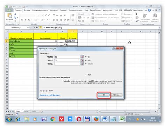The width and height of the screenshot is (166, 127).
Task: Open Opera browser from the taskbar
Action: tap(79, 119)
